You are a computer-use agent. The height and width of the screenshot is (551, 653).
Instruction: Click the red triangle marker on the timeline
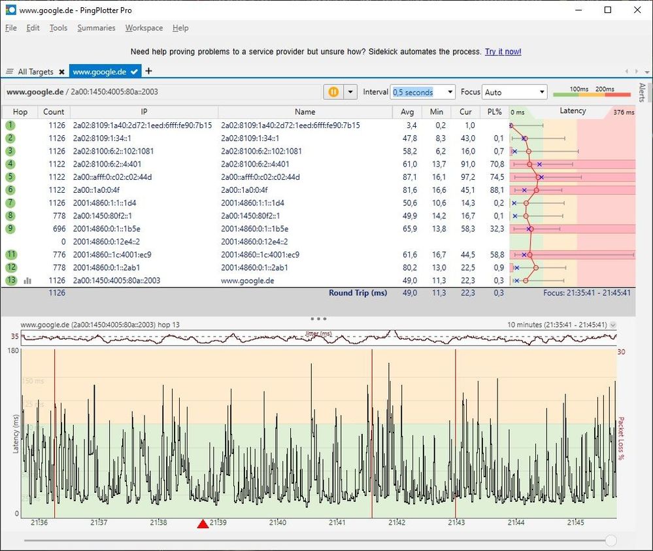coord(203,524)
